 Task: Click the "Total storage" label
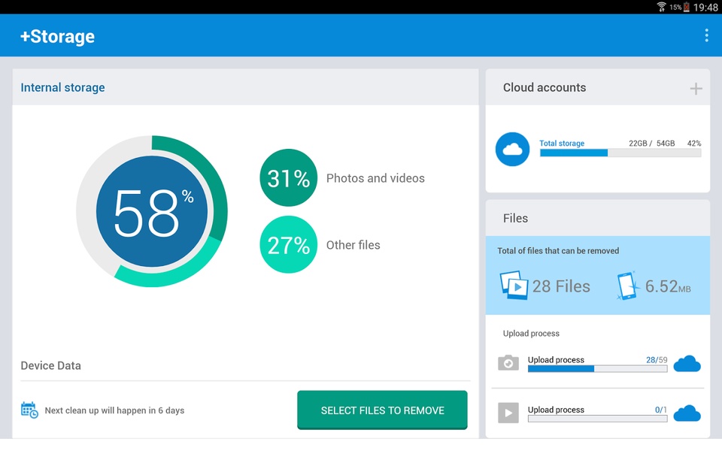(x=562, y=143)
